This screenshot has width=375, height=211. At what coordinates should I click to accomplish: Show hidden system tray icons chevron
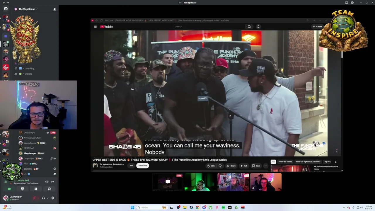(345, 207)
